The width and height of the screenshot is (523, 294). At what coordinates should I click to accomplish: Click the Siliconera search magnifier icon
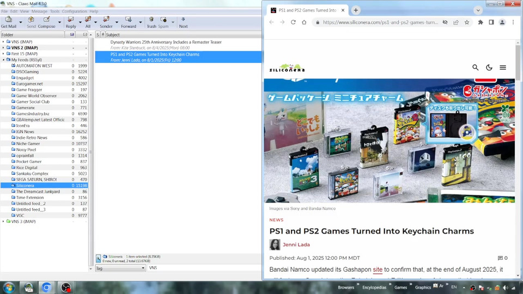pyautogui.click(x=475, y=68)
